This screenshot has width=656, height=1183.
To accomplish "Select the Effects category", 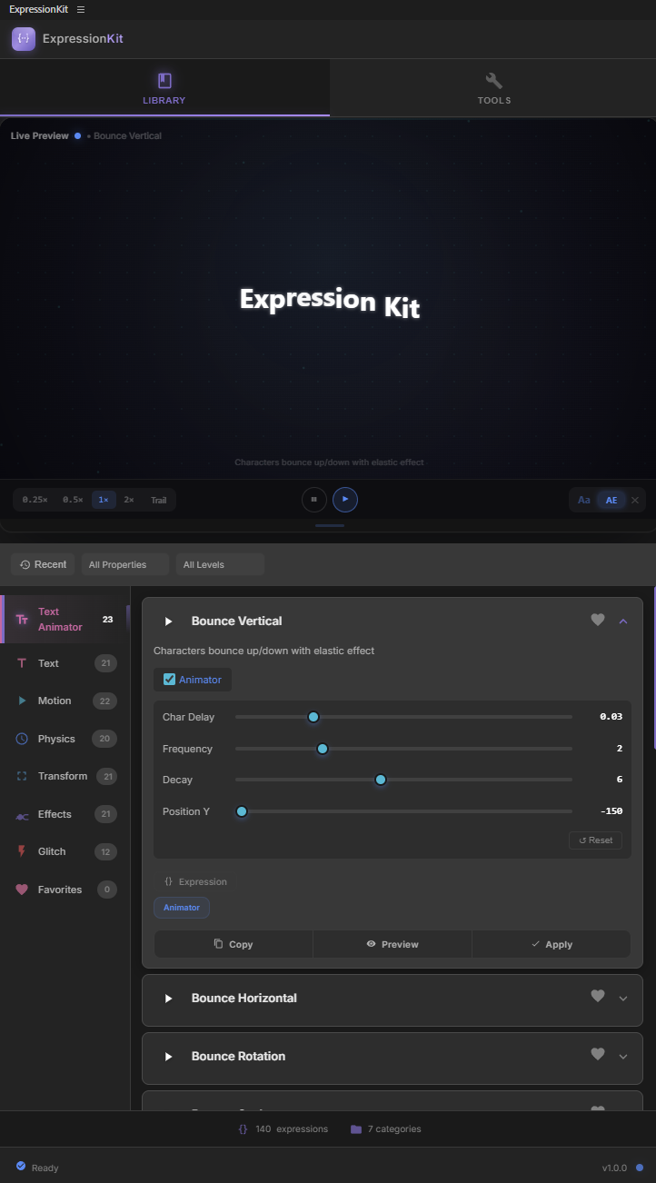I will tap(65, 814).
